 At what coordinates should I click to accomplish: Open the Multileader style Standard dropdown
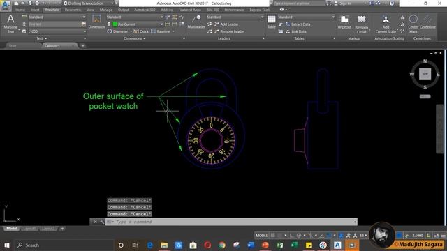click(x=235, y=17)
